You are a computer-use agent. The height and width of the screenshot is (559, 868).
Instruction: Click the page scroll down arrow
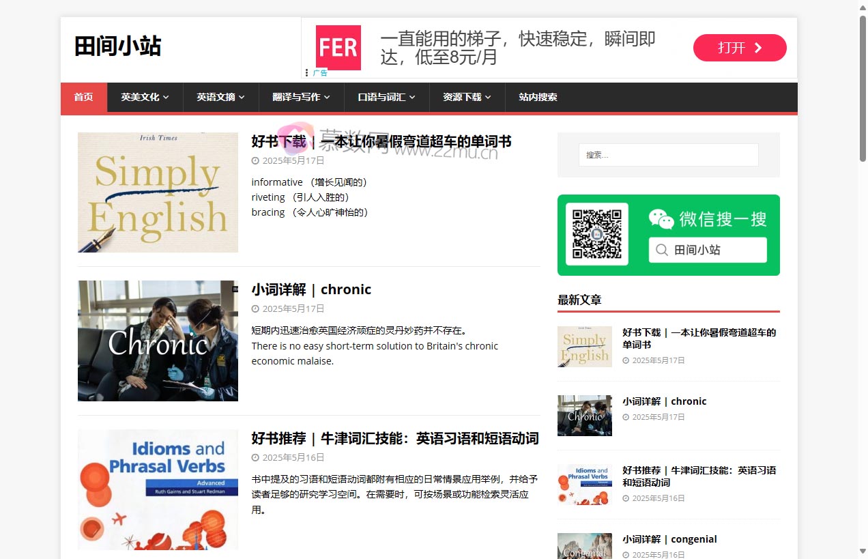click(863, 551)
